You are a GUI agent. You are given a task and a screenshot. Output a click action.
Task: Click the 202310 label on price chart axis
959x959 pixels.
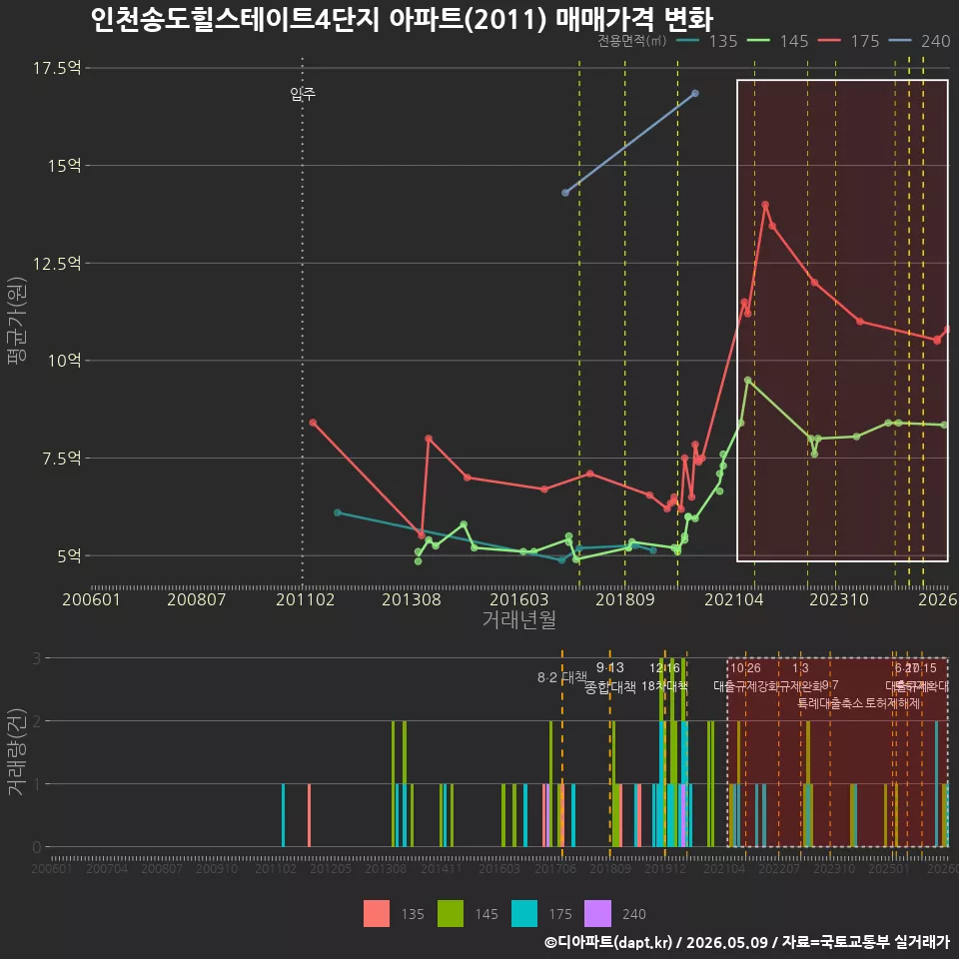pyautogui.click(x=839, y=599)
